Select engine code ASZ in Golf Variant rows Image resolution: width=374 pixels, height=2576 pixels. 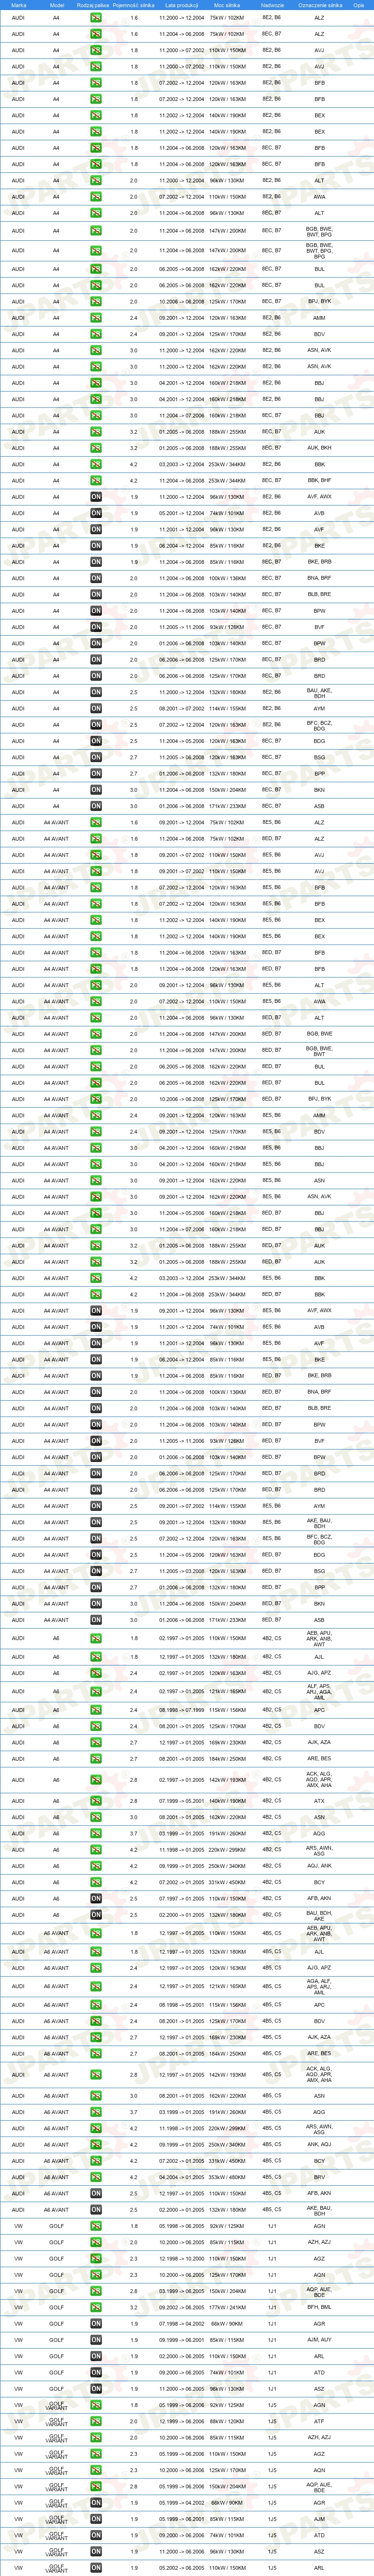click(320, 2551)
